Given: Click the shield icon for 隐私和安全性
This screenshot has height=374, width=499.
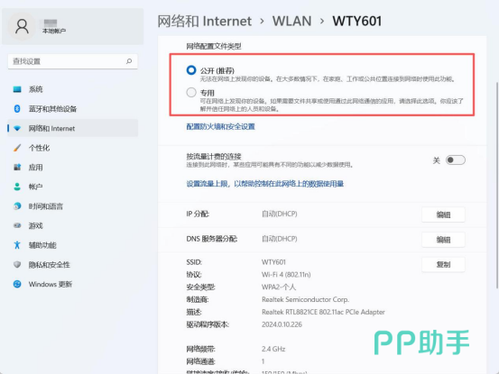Looking at the screenshot, I should [x=17, y=264].
